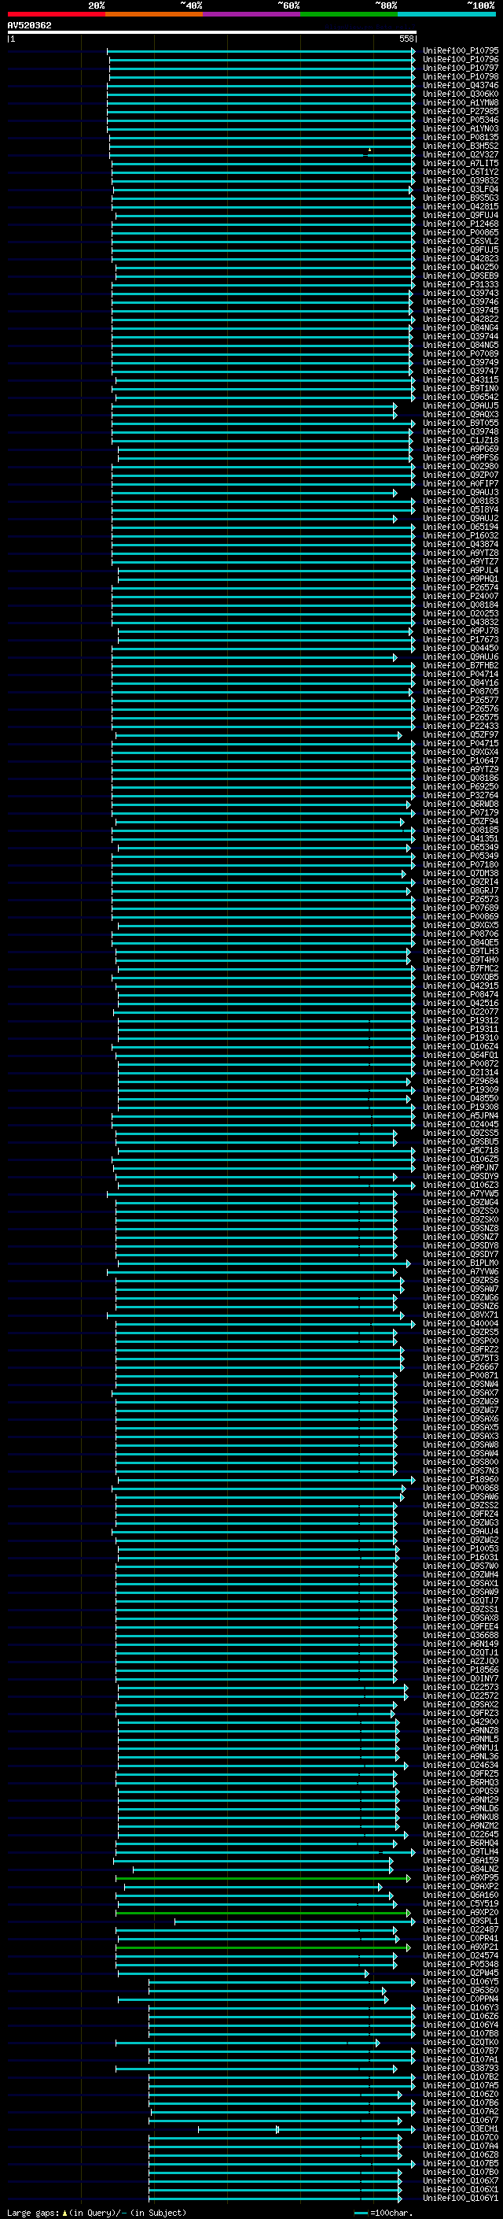Select the UniRef100_B7FHB2 label
Viewport: 503px width, 2219px height.
coord(461,666)
